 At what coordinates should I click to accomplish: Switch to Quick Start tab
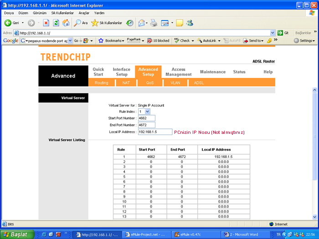98,72
